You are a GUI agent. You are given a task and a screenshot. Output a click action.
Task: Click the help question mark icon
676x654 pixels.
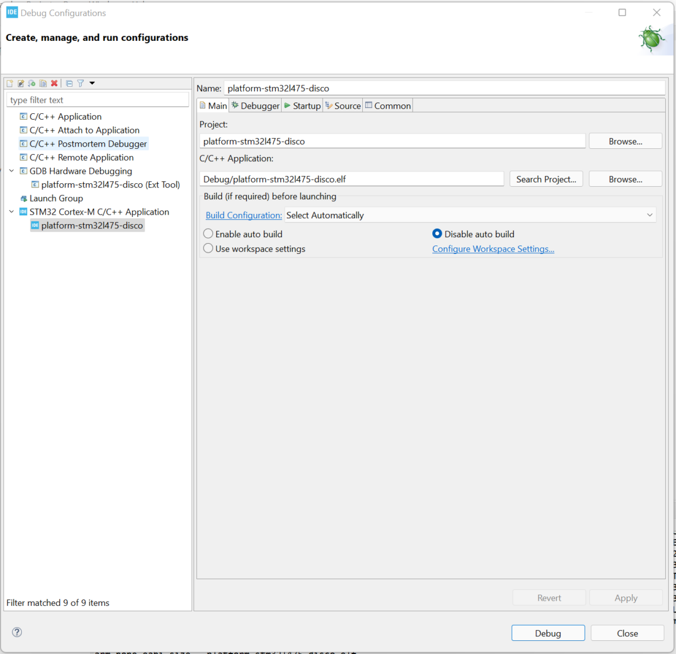17,632
